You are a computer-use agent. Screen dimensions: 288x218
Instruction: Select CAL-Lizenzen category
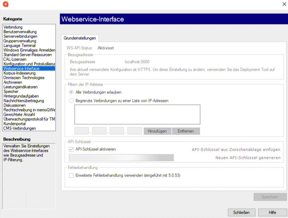coord(29,59)
